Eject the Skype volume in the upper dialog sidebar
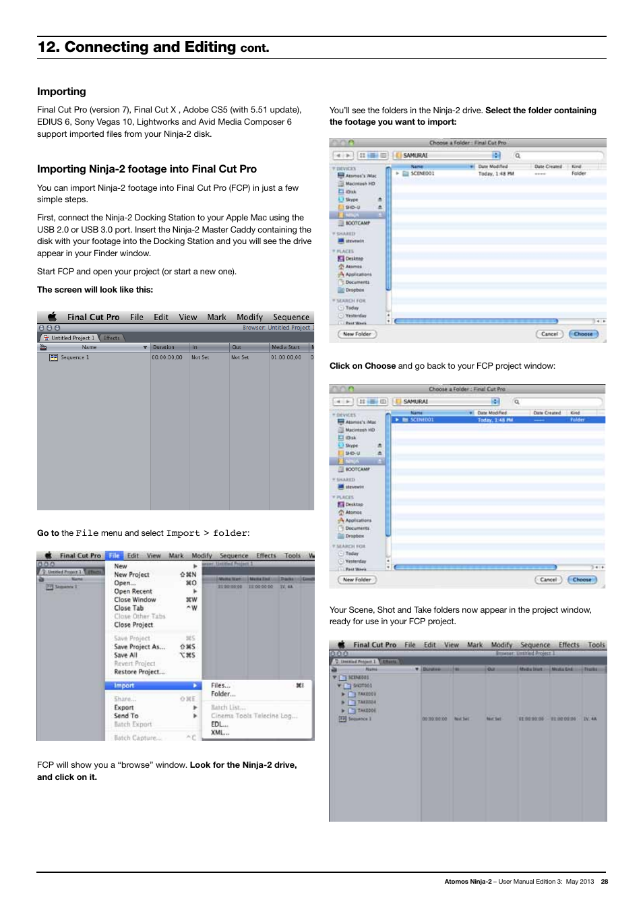The width and height of the screenshot is (643, 910). [379, 200]
